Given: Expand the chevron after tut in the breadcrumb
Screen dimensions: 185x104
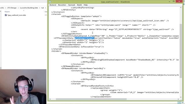Looking at the screenshot, I should (x=45, y=8).
